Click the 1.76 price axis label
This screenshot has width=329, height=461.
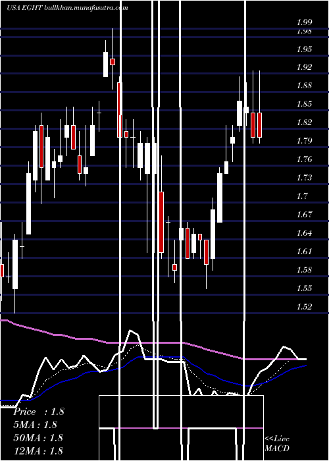coord(304,159)
